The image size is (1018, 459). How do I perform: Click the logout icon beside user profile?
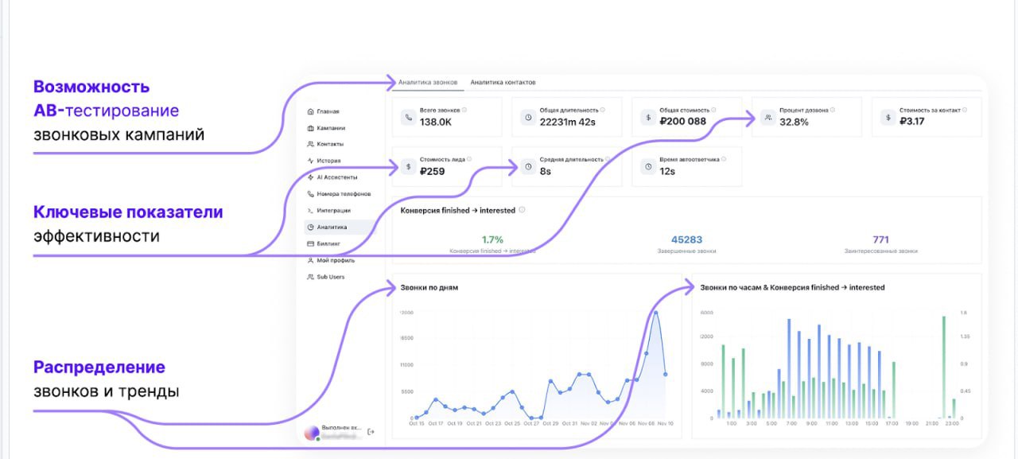click(371, 432)
